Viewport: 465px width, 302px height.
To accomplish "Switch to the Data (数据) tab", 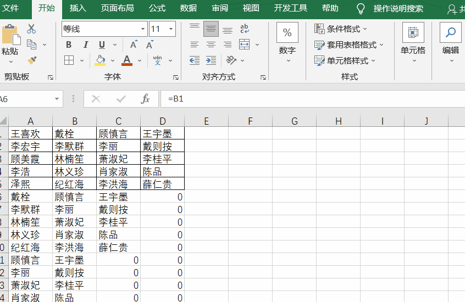I will click(x=189, y=8).
